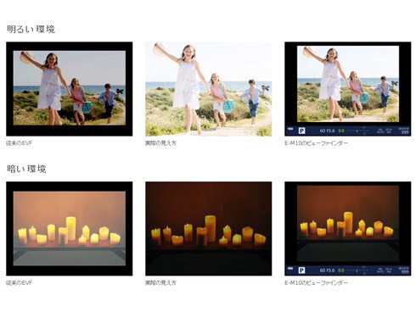Click the 60 F5.6 readout in the candle viewfinder
Screen dimensions: 416x312
[328, 270]
